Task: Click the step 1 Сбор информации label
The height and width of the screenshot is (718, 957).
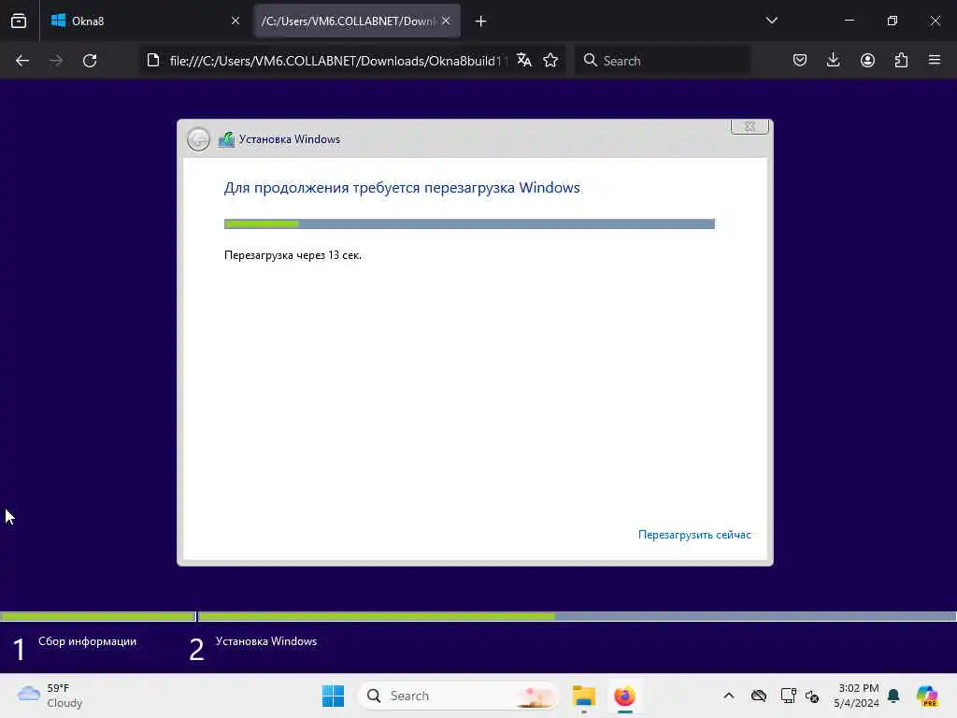Action: (87, 641)
